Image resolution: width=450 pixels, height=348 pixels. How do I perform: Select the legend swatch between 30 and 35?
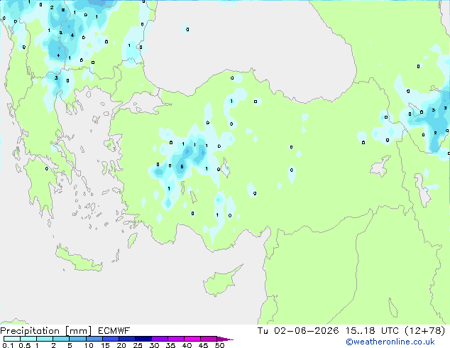point(159,339)
